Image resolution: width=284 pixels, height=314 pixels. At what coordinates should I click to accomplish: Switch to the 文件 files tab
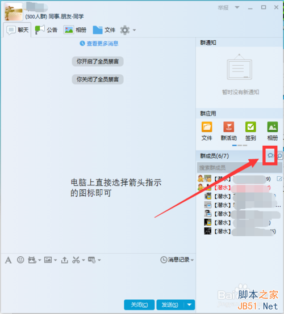tap(104, 30)
